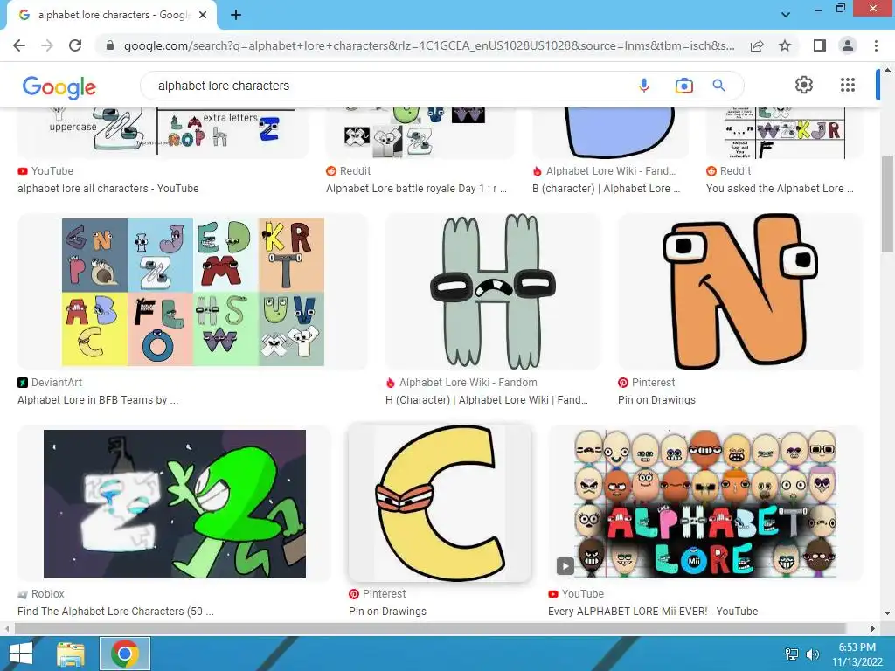895x671 pixels.
Task: Close the alphabet lore characters tab
Action: click(203, 15)
